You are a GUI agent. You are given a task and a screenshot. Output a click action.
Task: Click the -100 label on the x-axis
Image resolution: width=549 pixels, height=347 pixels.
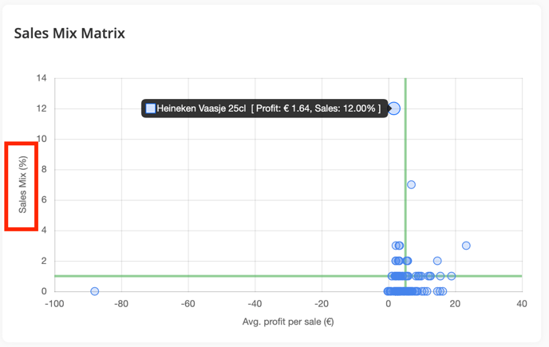[x=54, y=304]
